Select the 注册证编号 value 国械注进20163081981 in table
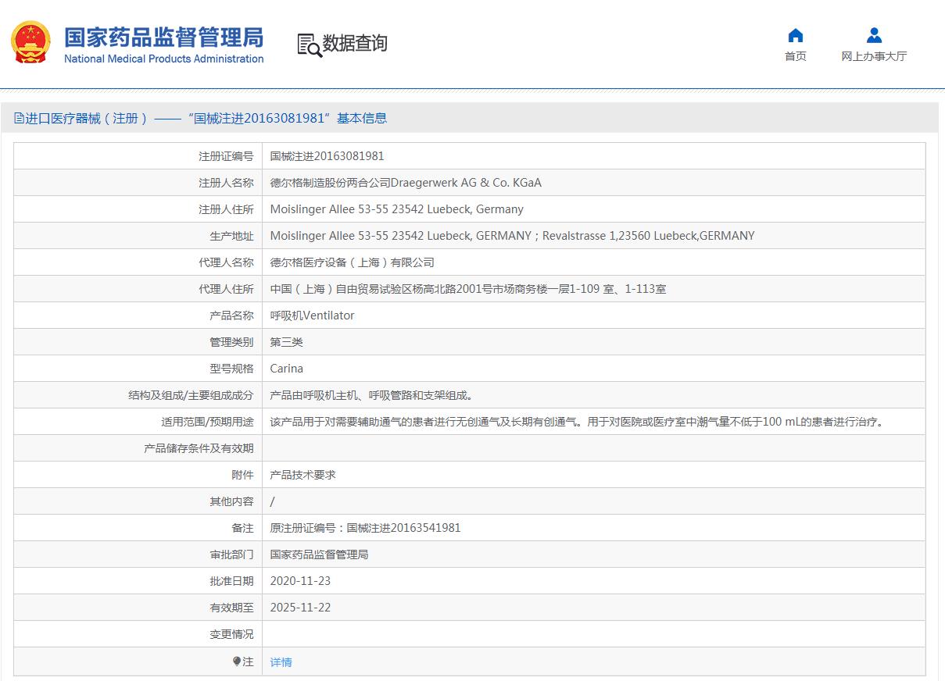 327,156
